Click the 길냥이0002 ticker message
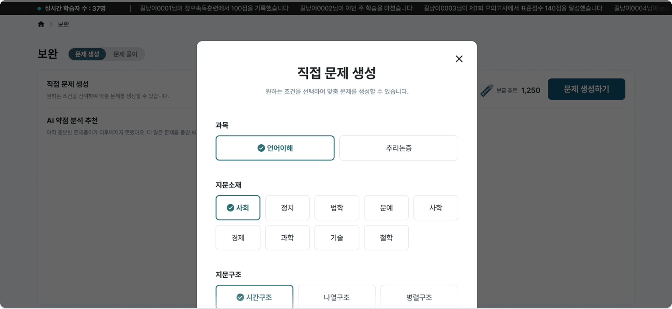This screenshot has width=672, height=309. pyautogui.click(x=356, y=8)
